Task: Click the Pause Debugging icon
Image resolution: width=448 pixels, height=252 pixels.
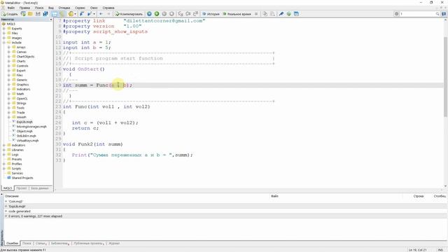Action: tap(164, 14)
